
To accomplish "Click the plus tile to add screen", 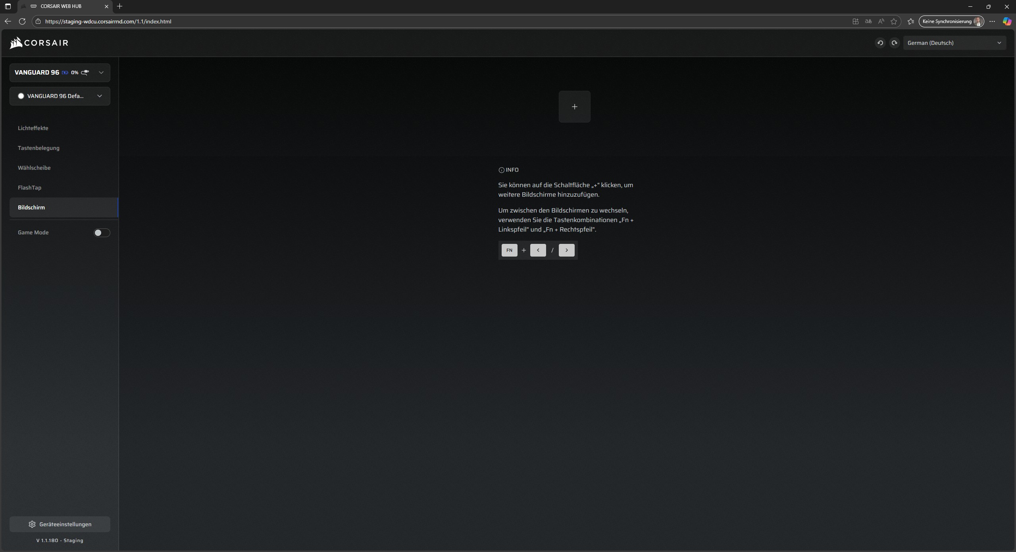I will pos(574,107).
